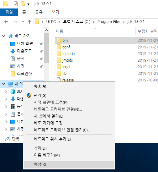Click the pin icon beside 문서
Viewport: 158px width, 172px height.
click(41, 59)
